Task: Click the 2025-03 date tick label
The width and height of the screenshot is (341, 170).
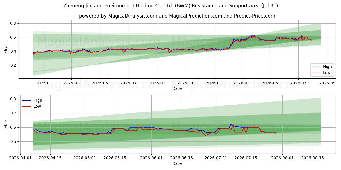Action: tap(71, 83)
